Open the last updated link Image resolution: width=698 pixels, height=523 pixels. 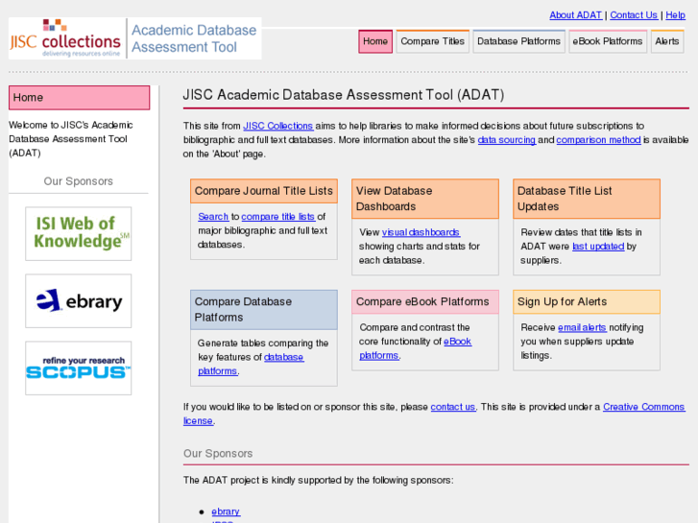click(x=598, y=246)
